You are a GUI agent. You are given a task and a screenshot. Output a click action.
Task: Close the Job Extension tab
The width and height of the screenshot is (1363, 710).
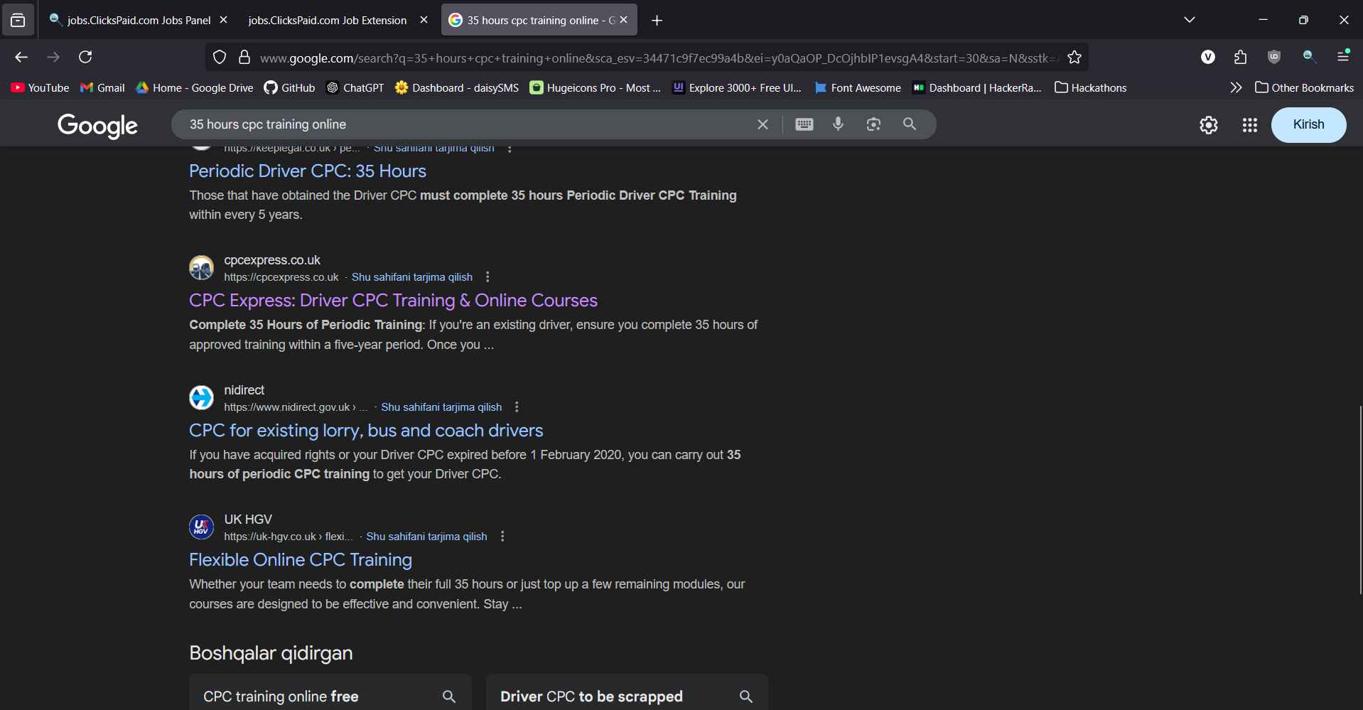coord(424,20)
